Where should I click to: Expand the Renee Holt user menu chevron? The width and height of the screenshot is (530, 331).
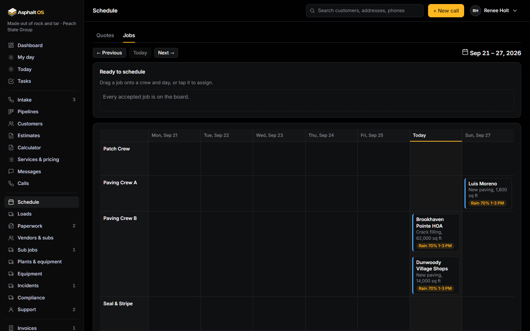point(515,11)
